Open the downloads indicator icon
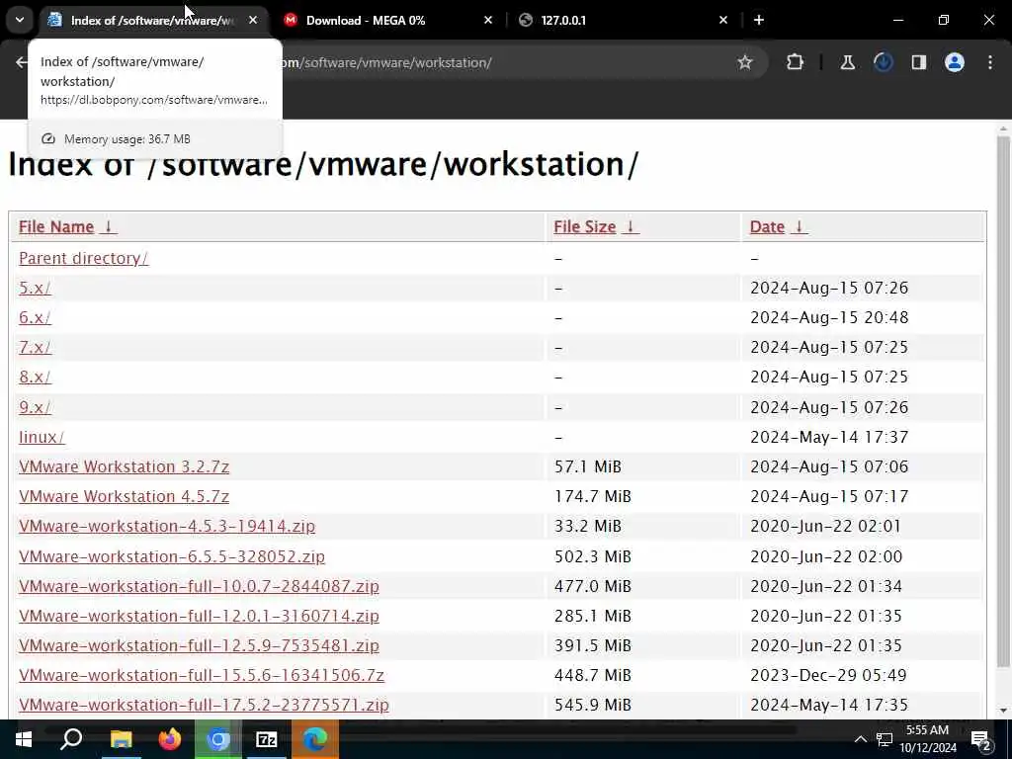This screenshot has height=759, width=1012. (883, 62)
